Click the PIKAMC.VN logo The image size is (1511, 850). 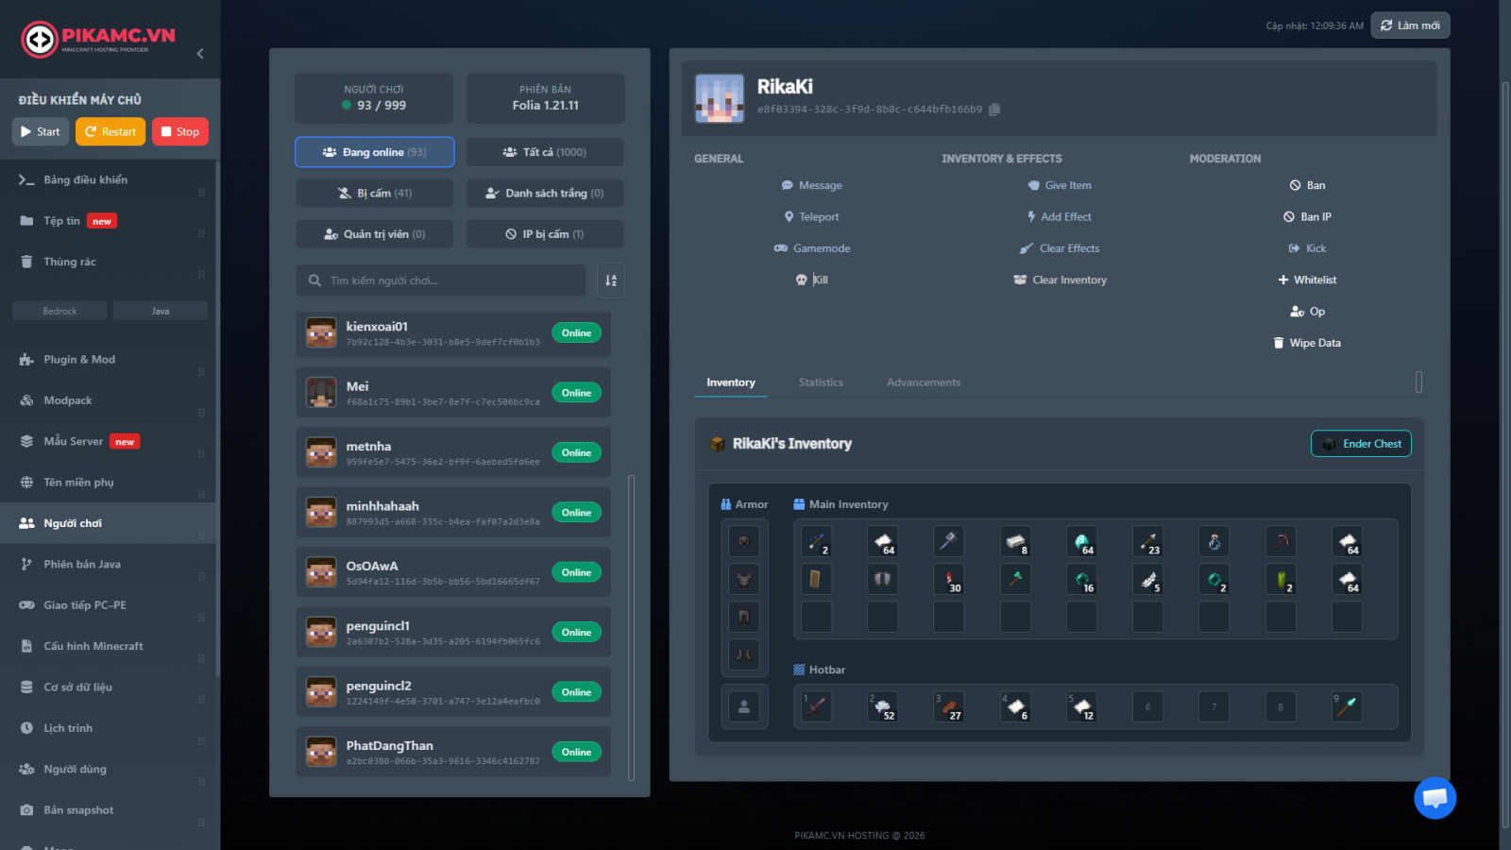pyautogui.click(x=98, y=40)
